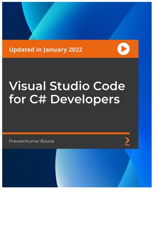Image resolution: width=159 pixels, height=226 pixels.
Task: Click the 'for C# Developers' line
Action: coord(64,99)
